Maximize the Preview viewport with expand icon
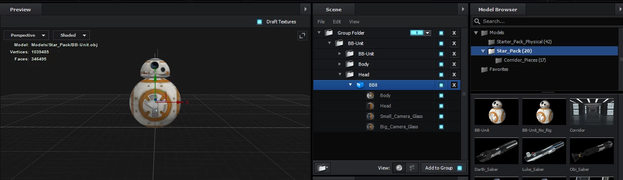The height and width of the screenshot is (180, 623). click(x=302, y=36)
